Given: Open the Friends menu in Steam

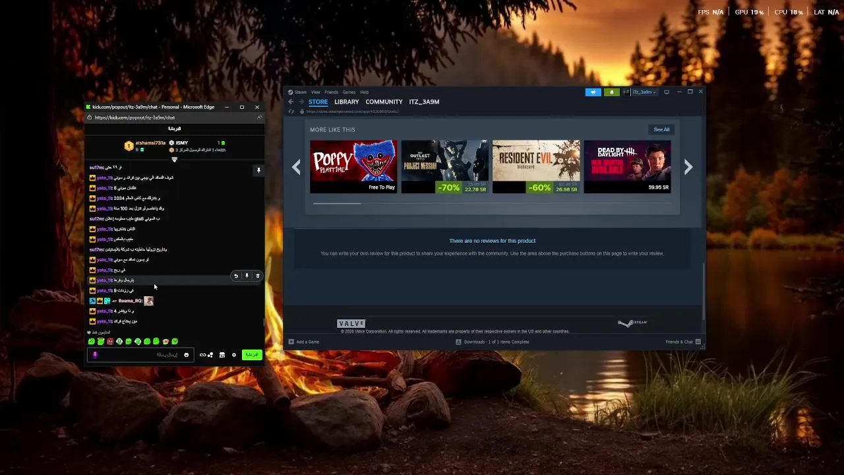Looking at the screenshot, I should [331, 92].
